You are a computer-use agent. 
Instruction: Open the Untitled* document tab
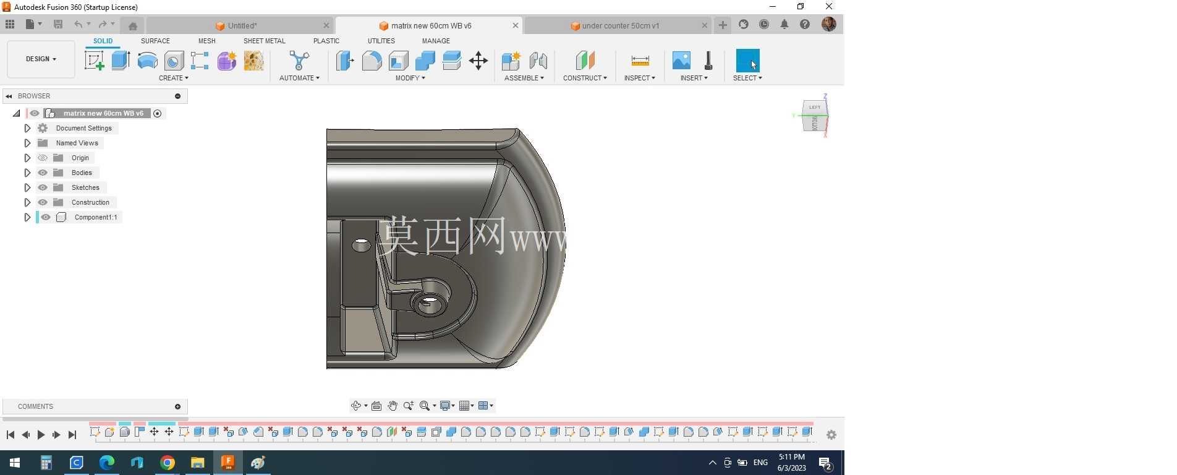tap(242, 25)
